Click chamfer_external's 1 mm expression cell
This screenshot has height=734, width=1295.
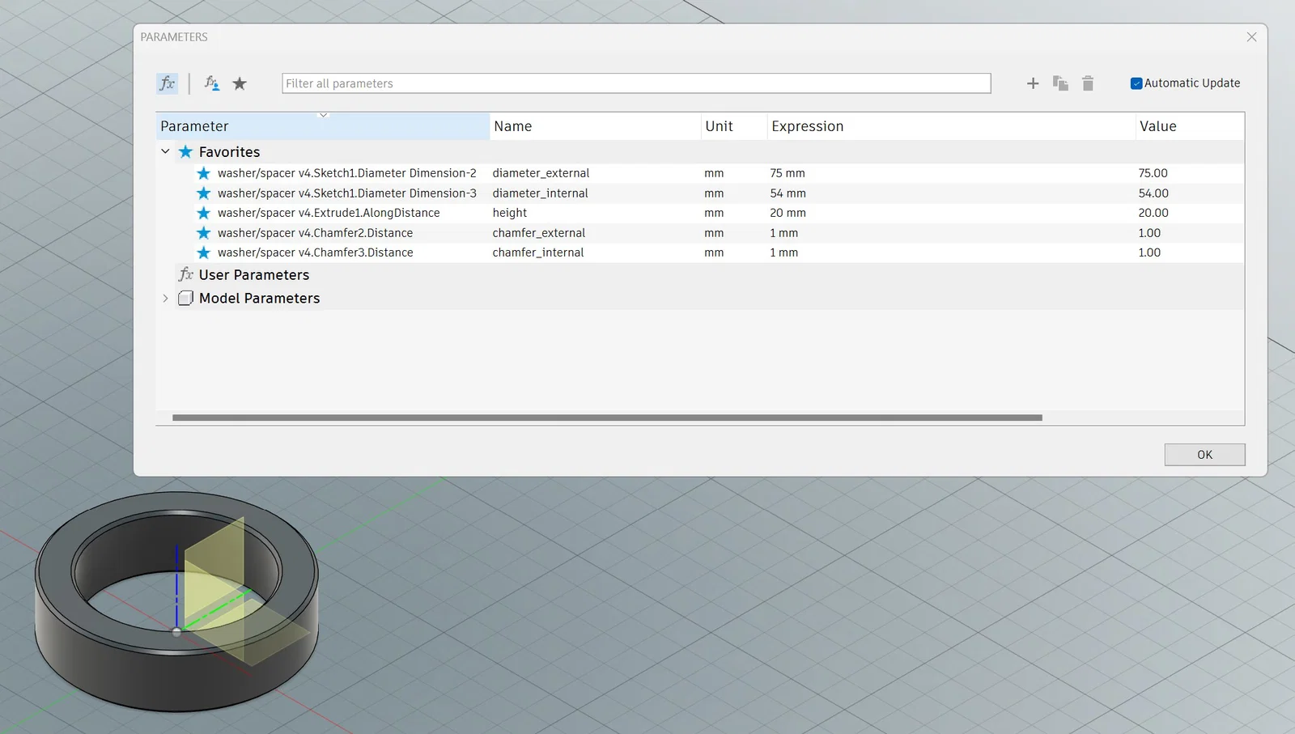click(783, 233)
